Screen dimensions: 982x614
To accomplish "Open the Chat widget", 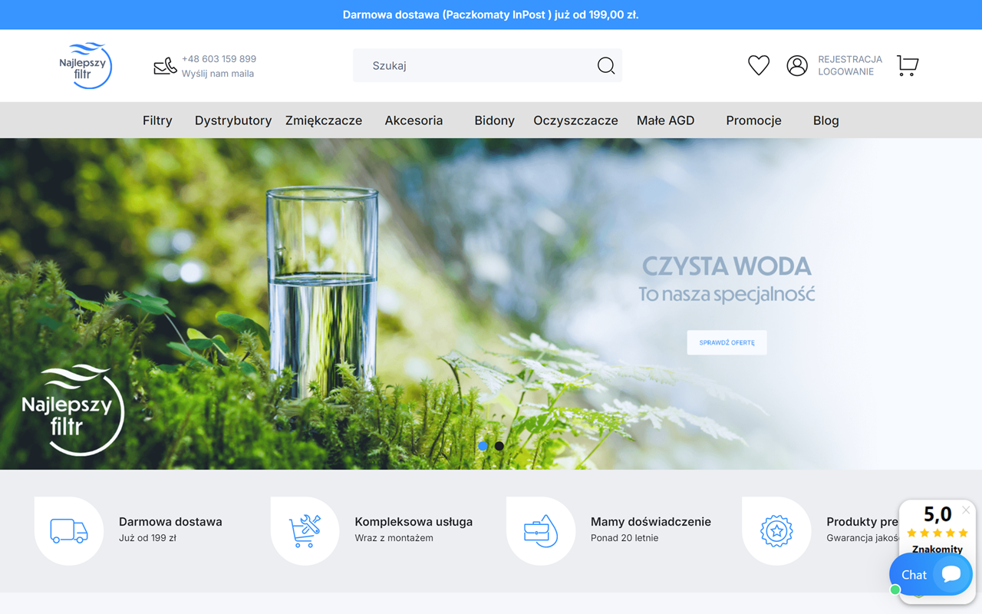I will click(930, 574).
